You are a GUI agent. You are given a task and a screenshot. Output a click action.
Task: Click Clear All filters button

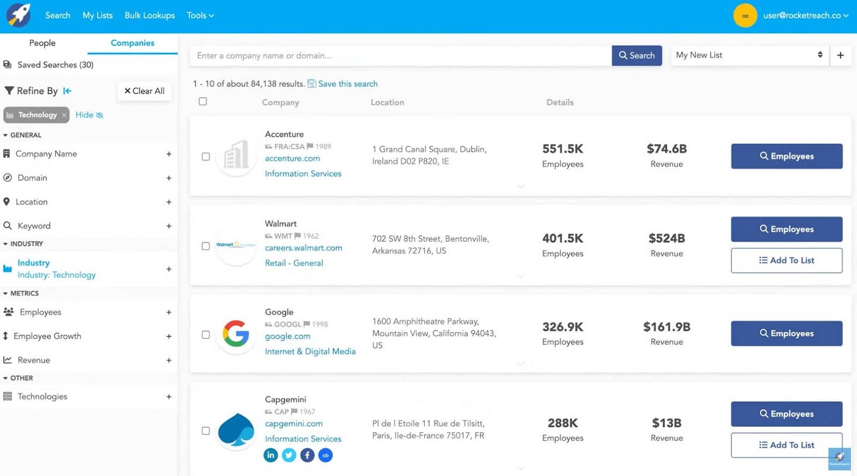[145, 91]
